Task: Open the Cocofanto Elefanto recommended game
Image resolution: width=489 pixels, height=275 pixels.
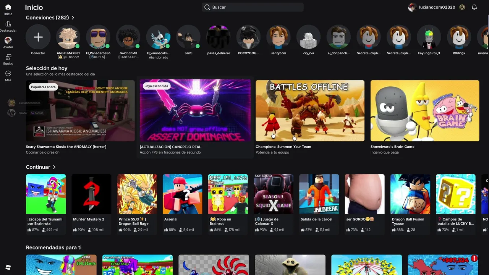Action: (x=138, y=265)
